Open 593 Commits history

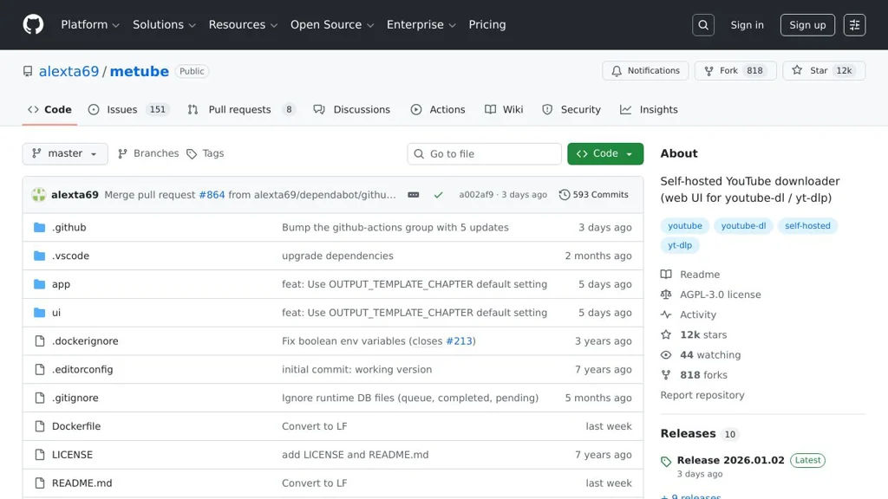(x=594, y=195)
